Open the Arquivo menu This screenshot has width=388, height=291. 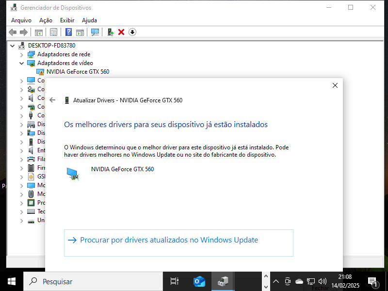tap(21, 20)
